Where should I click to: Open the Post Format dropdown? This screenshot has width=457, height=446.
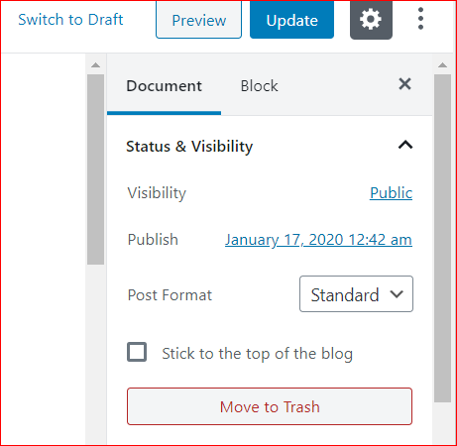[x=356, y=294]
